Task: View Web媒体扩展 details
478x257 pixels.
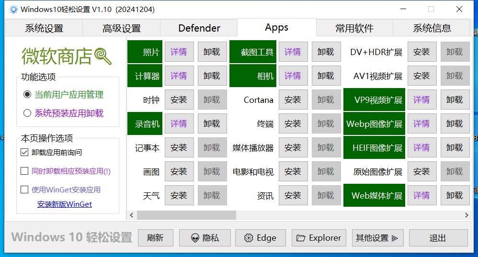Action: point(422,195)
